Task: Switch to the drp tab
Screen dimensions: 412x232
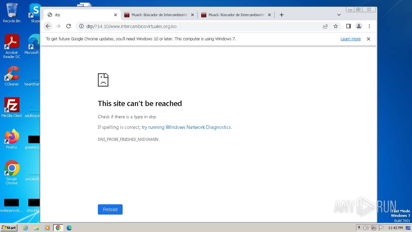Action: (x=82, y=15)
